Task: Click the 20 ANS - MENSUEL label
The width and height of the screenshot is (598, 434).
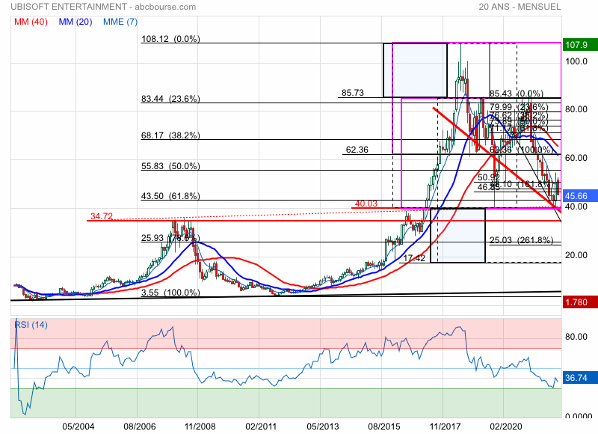Action: (x=520, y=7)
